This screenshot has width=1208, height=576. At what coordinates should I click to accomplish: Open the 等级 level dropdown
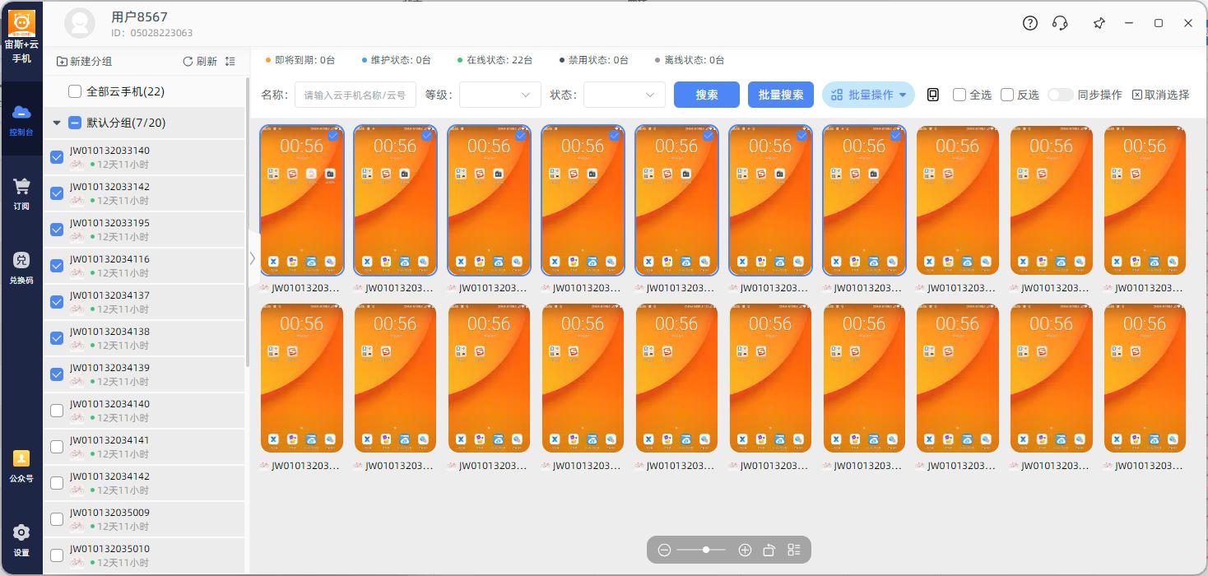500,95
